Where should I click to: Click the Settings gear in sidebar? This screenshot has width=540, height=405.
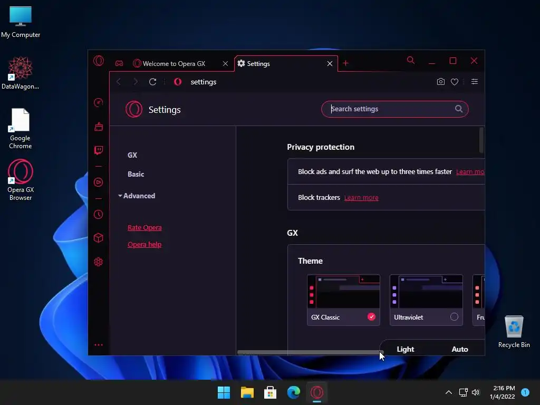pos(99,262)
